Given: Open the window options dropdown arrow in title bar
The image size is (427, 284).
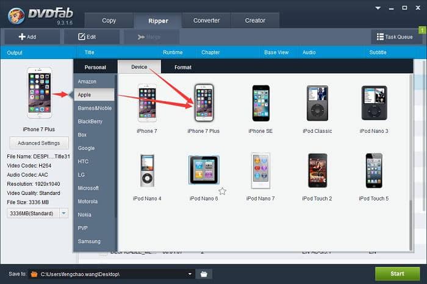Looking at the screenshot, I should (378, 8).
